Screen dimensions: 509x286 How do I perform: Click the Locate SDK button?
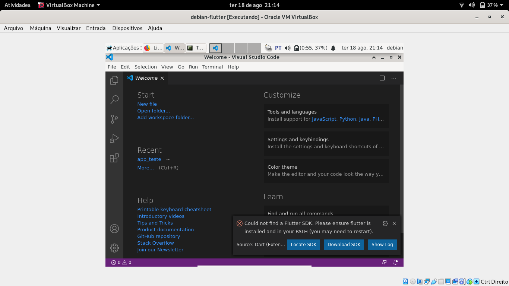[x=303, y=245]
